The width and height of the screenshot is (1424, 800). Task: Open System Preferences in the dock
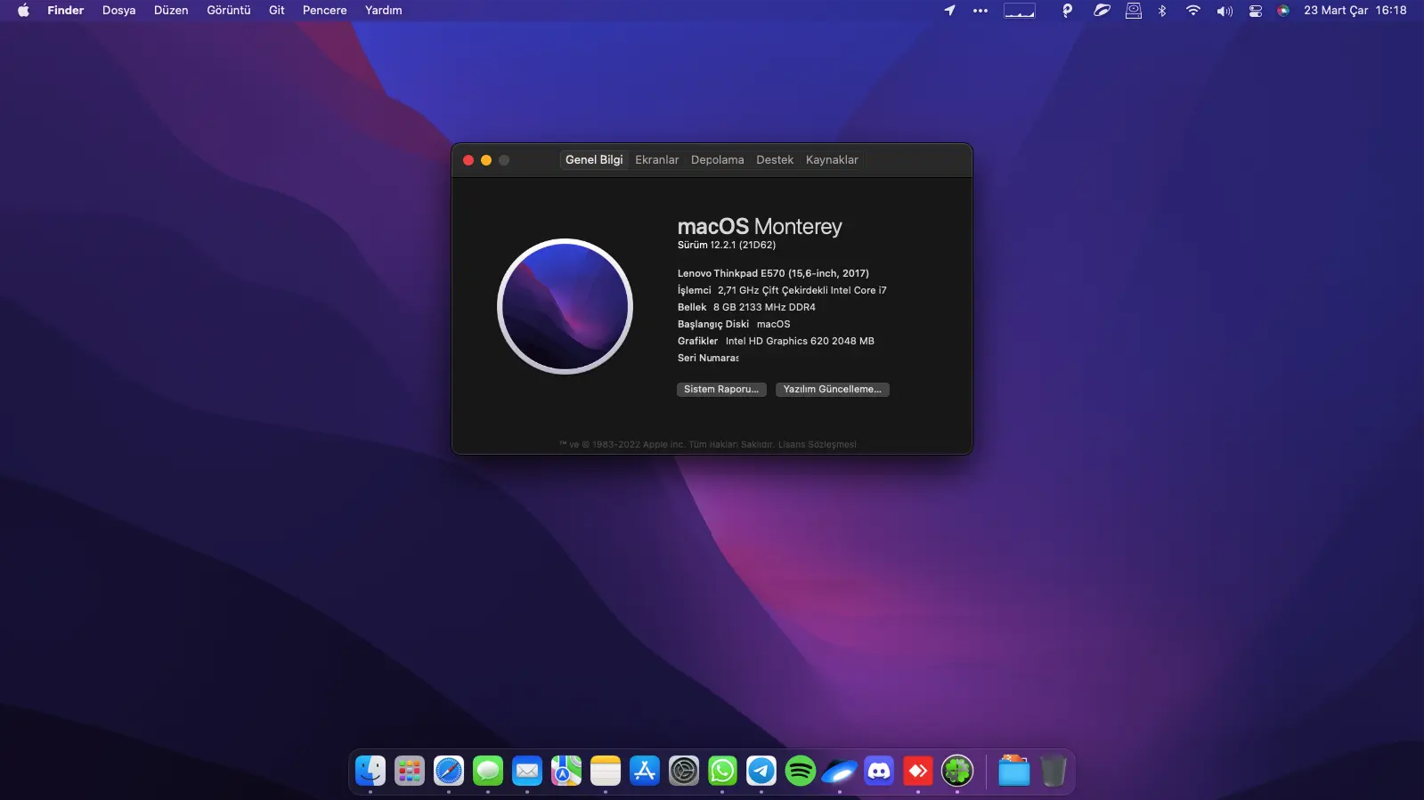pos(684,771)
